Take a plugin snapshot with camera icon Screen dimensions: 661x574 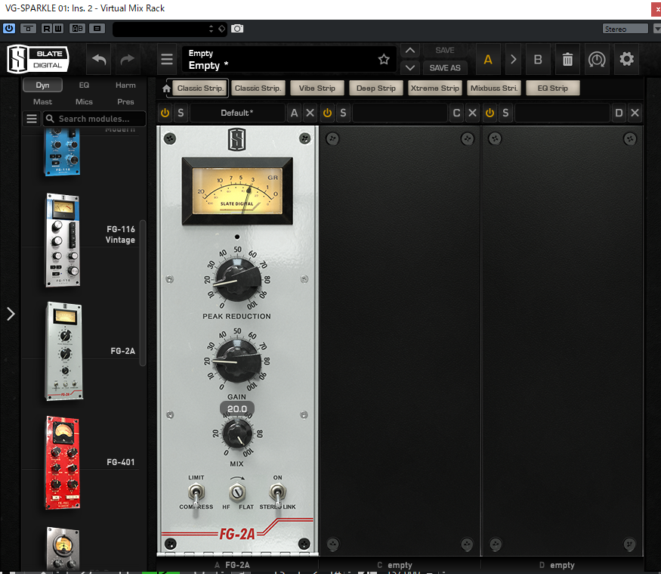tap(237, 28)
